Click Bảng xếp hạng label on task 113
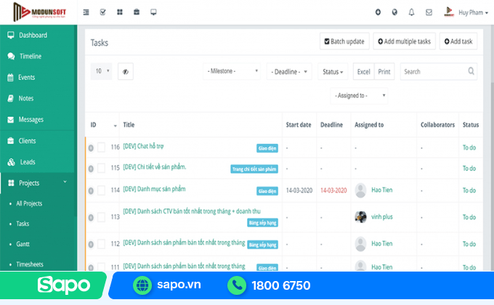This screenshot has height=305, width=494. tap(262, 223)
